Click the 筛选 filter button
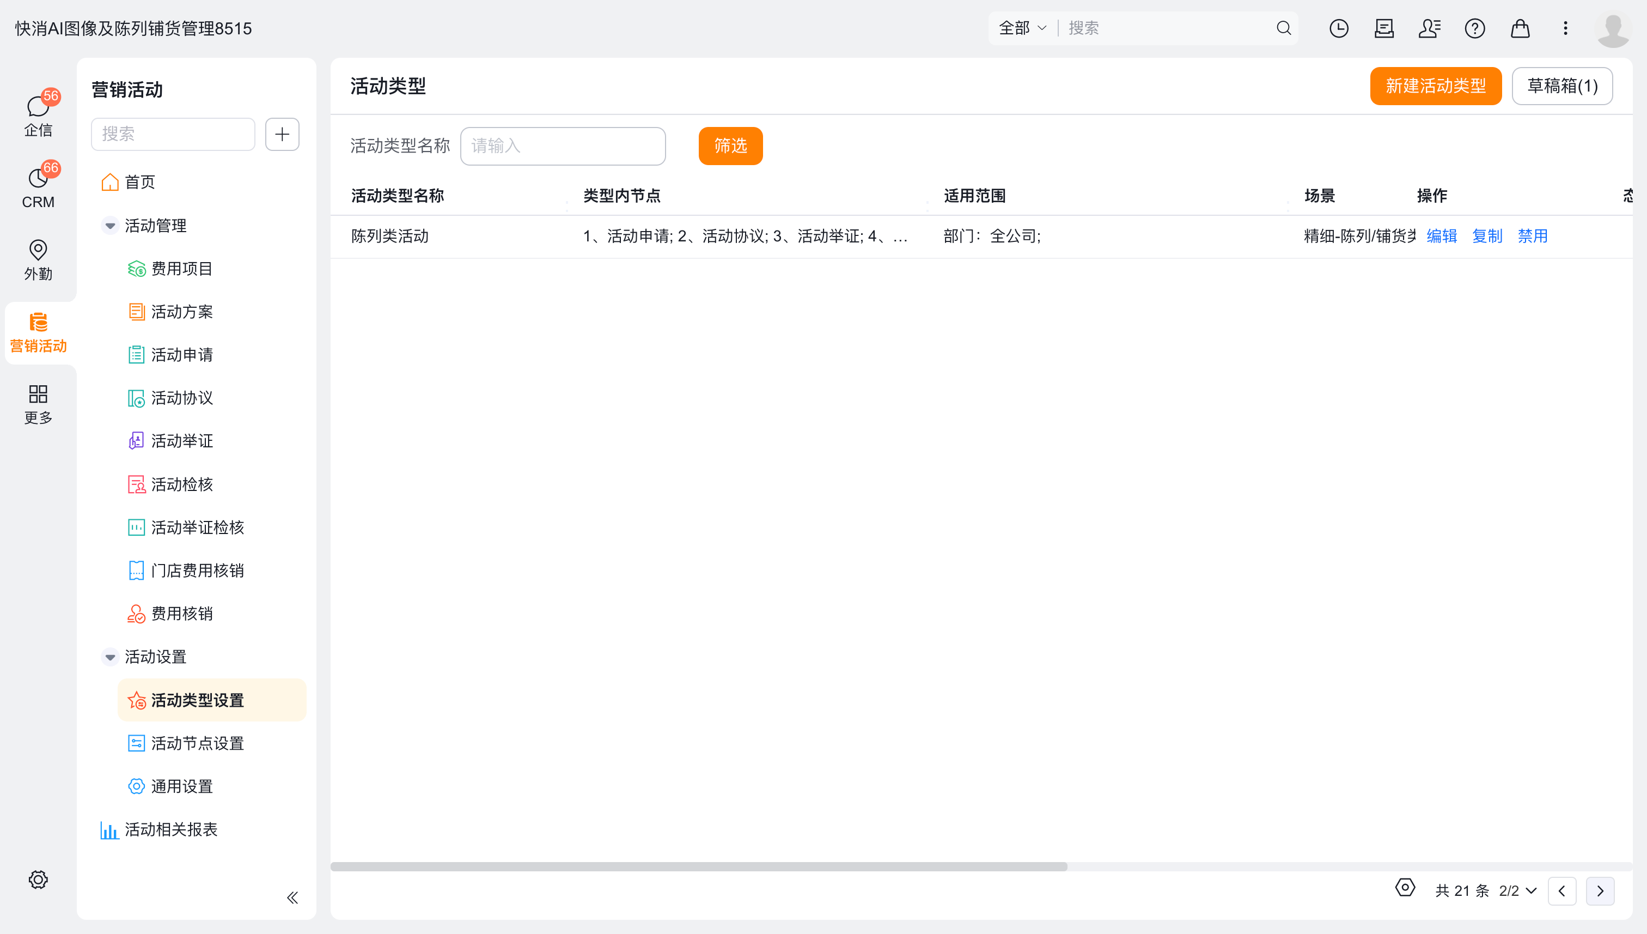 730,145
